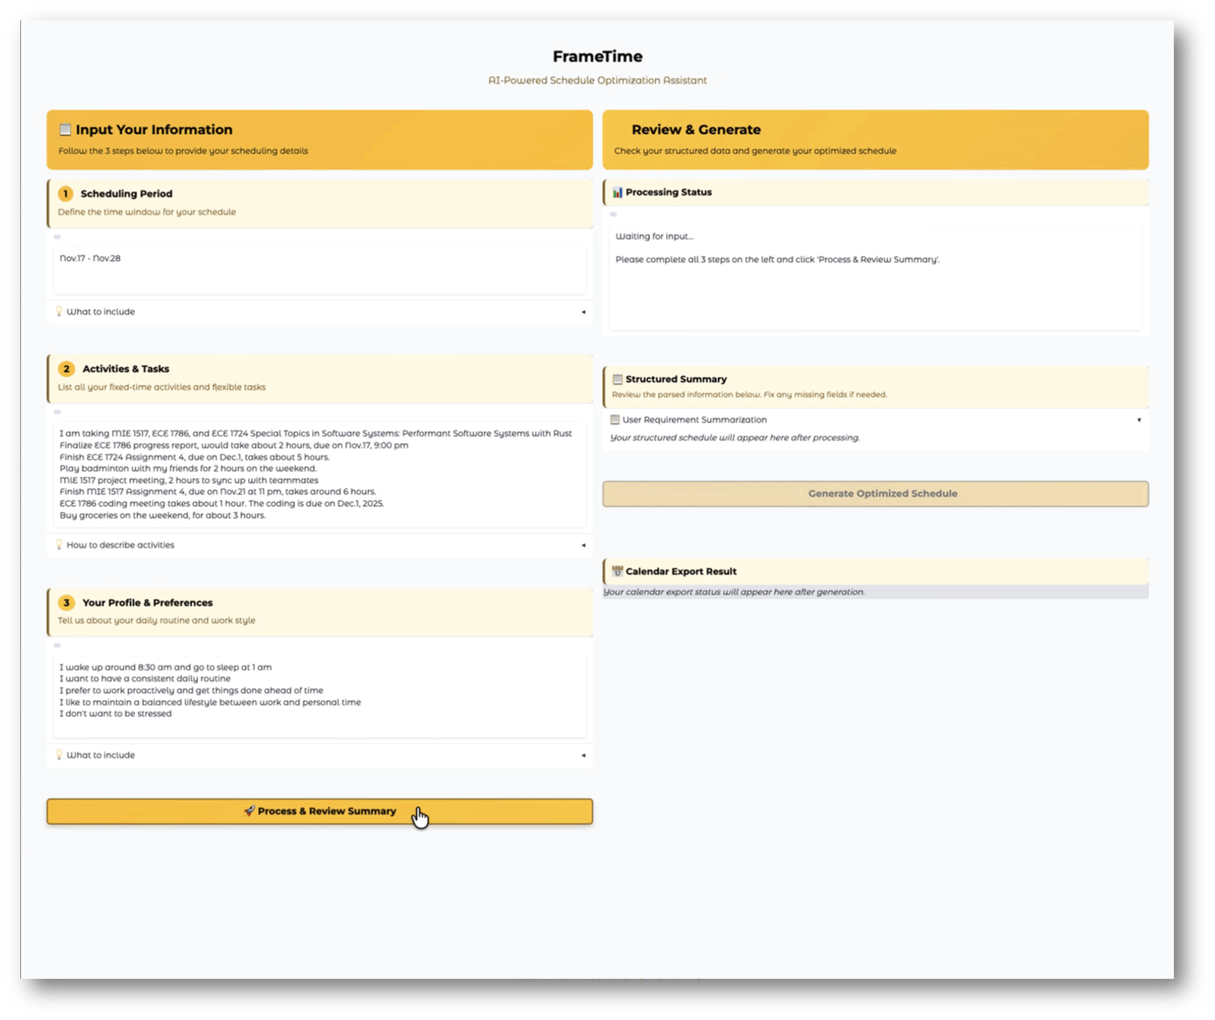
Task: Click the clipboard icon beside Structured Summary
Action: click(x=617, y=379)
